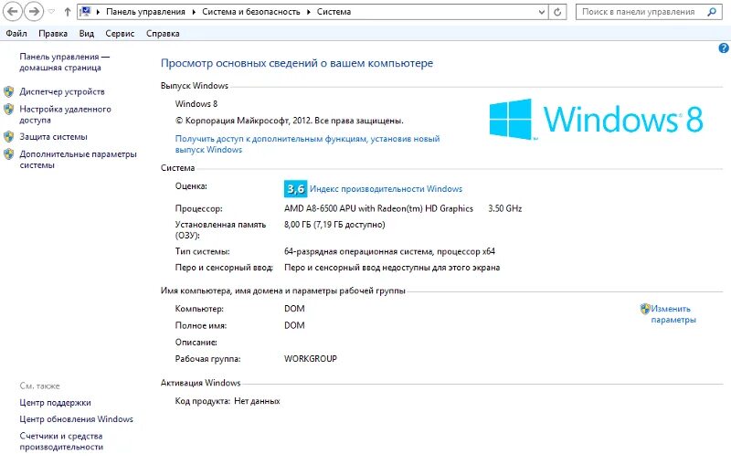731x465 pixels.
Task: Open Центр поддержки link
Action: pyautogui.click(x=55, y=403)
